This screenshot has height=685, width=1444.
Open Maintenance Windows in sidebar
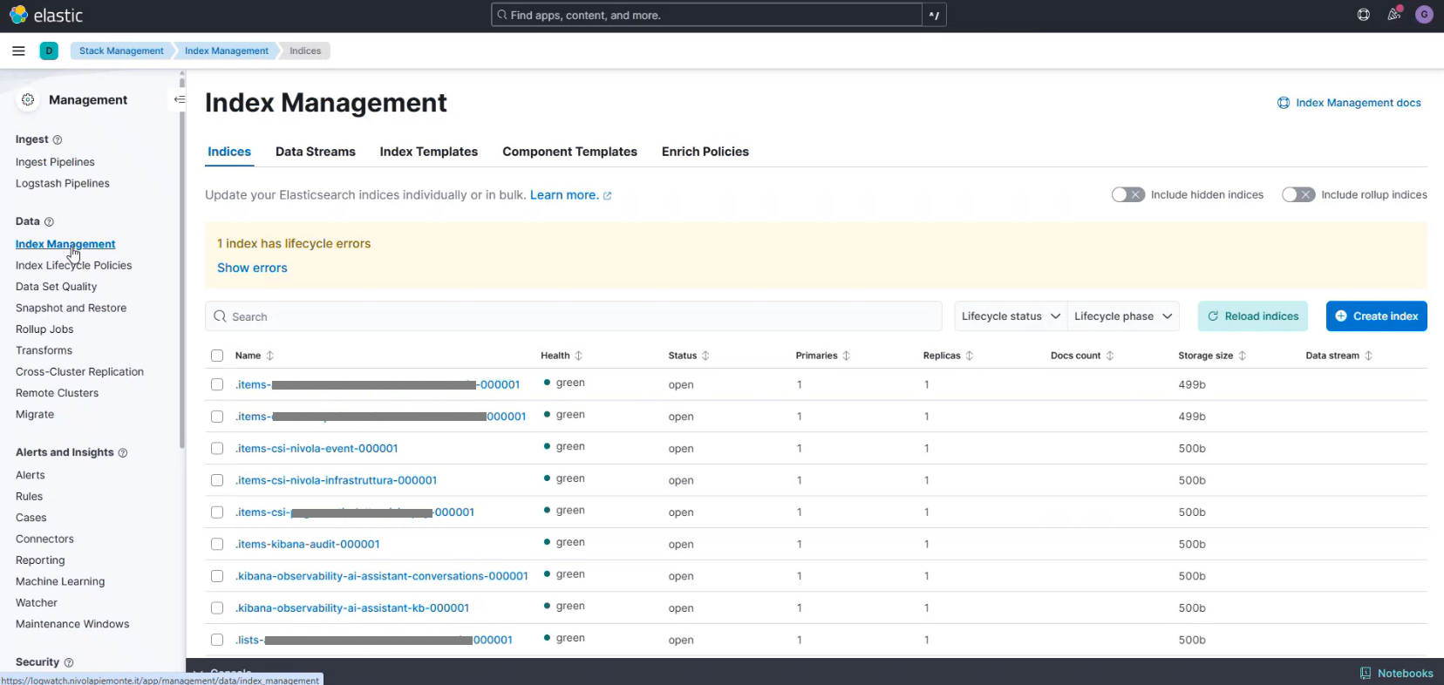[x=72, y=625]
